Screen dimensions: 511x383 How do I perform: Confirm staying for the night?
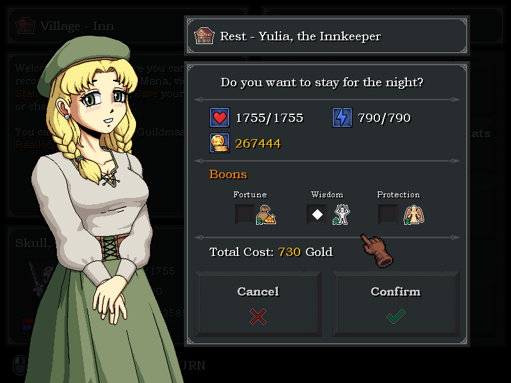[x=395, y=304]
